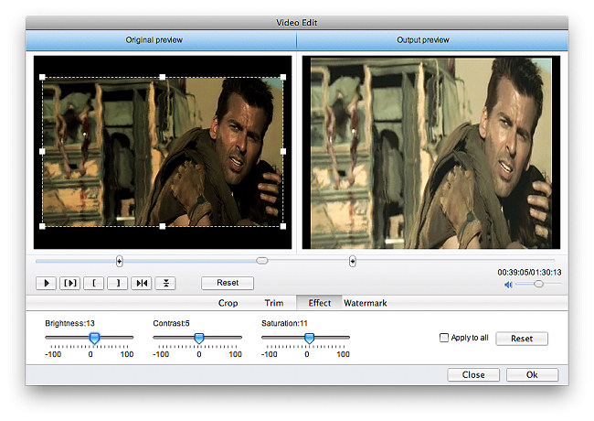The height and width of the screenshot is (421, 594).
Task: Switch to the Crop tab
Action: pyautogui.click(x=228, y=303)
